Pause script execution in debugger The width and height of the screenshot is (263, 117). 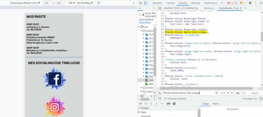140,104
